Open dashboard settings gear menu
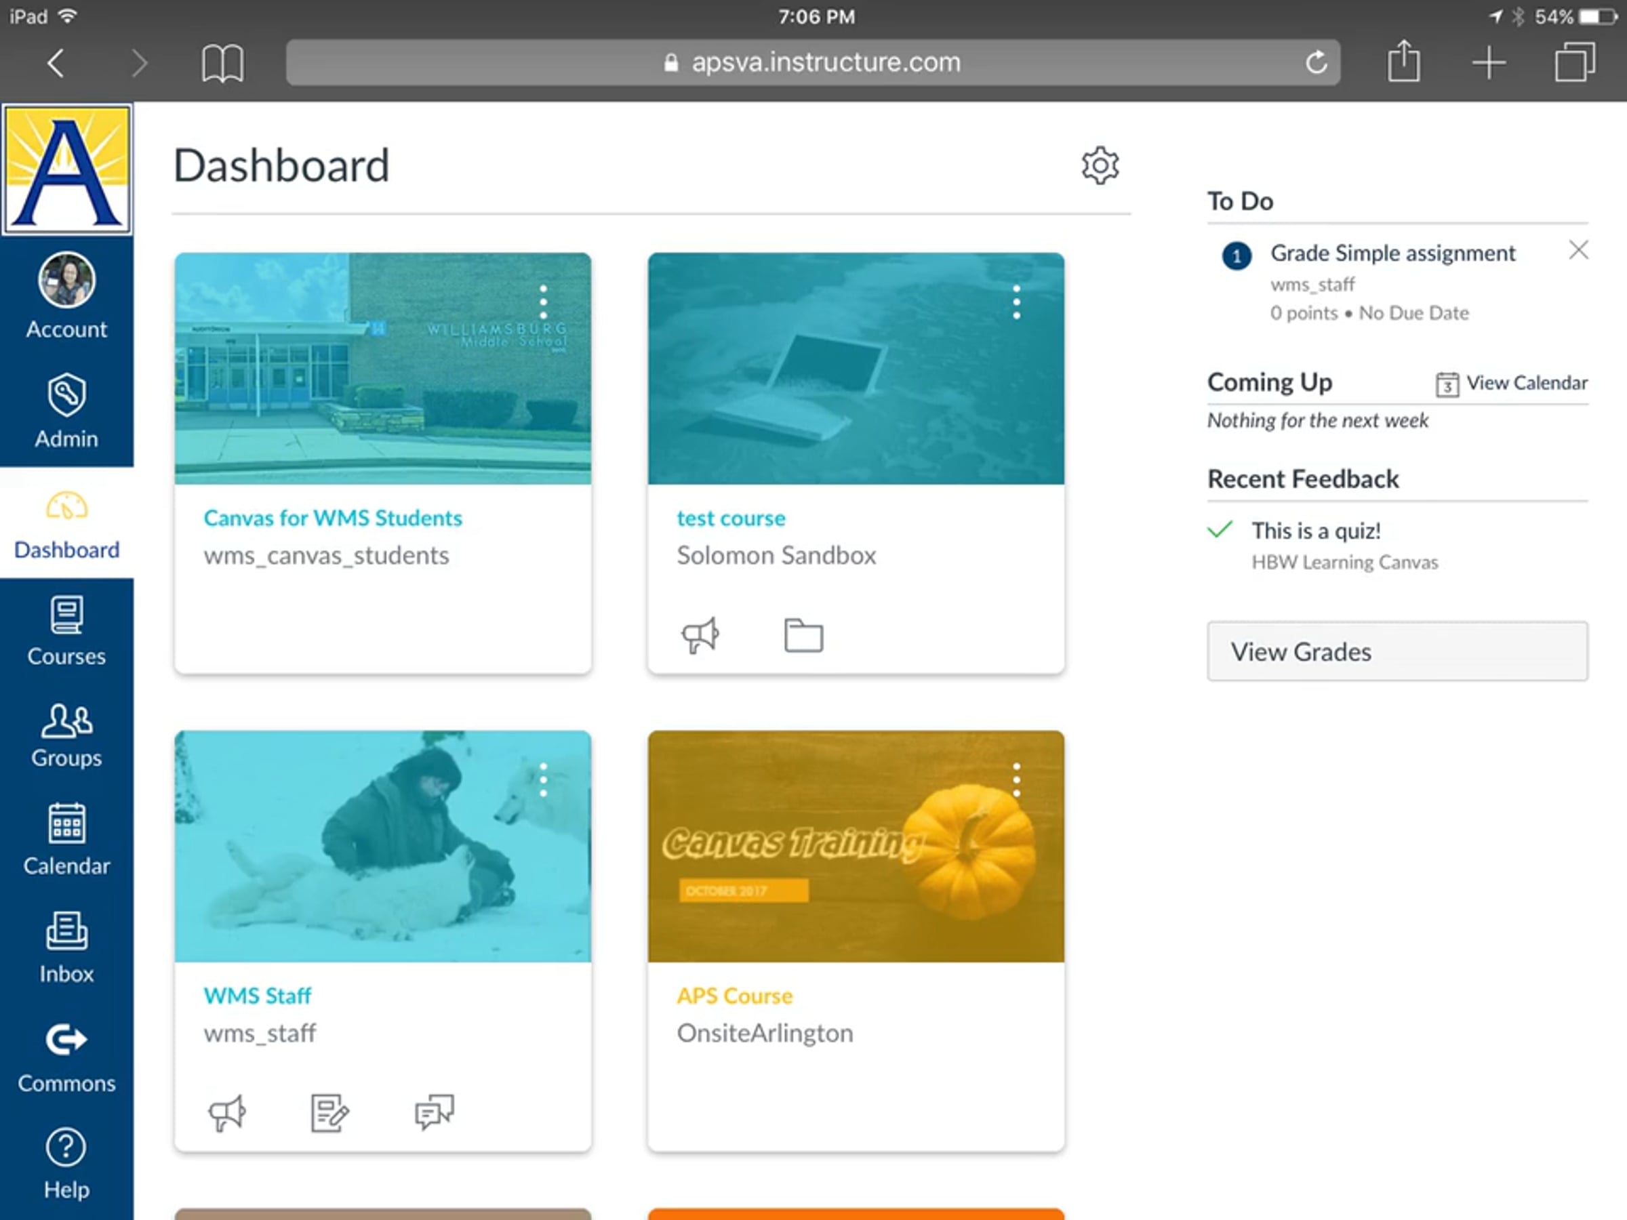Screen dimensions: 1627x1220 [1100, 165]
